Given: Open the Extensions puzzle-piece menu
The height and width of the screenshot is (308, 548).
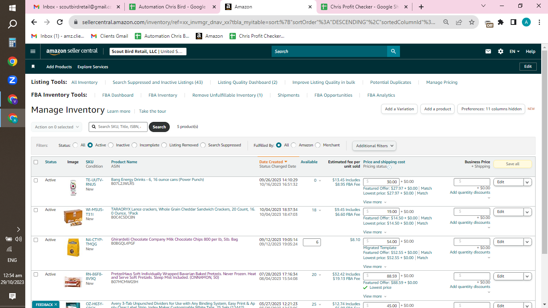Looking at the screenshot, I should point(501,22).
